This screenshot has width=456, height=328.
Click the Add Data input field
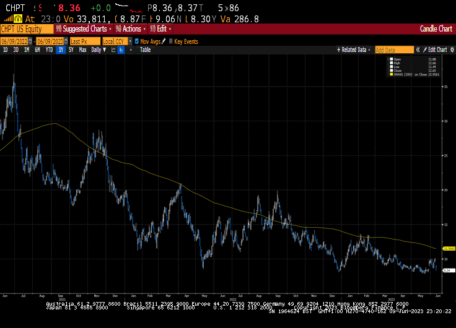click(x=394, y=50)
